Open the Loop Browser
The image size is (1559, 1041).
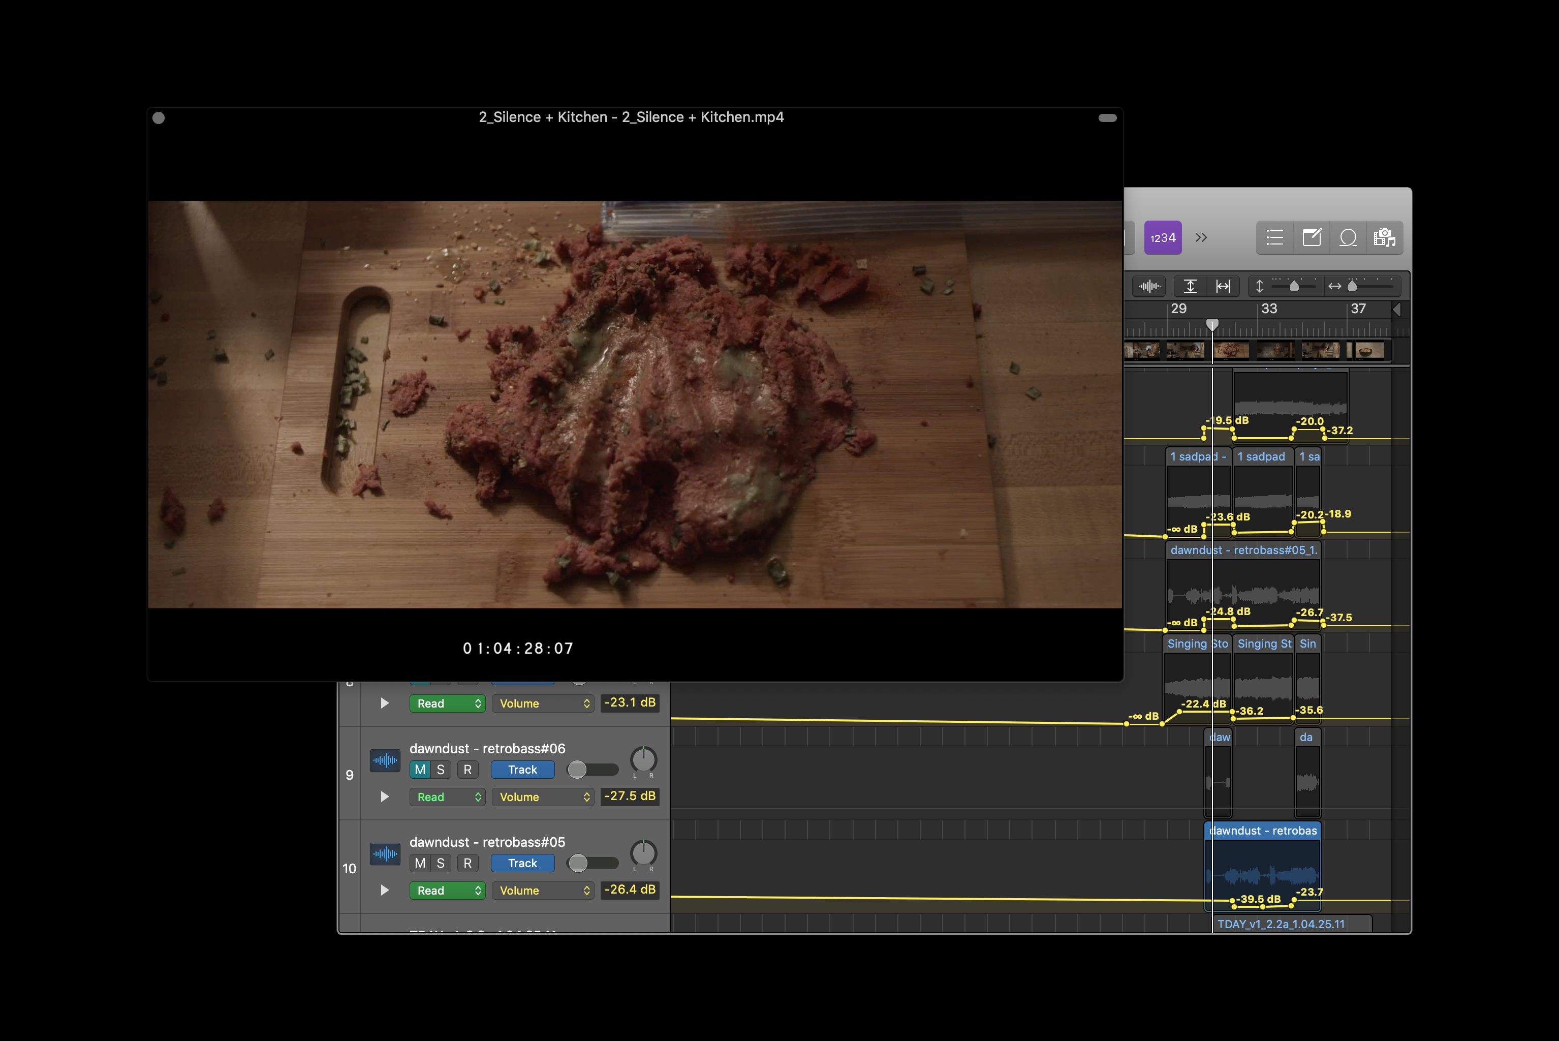click(1348, 238)
